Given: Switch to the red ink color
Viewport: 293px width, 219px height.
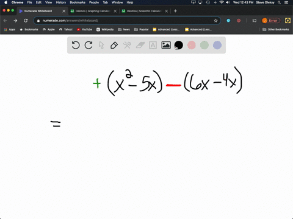Looking at the screenshot, I should [x=192, y=45].
